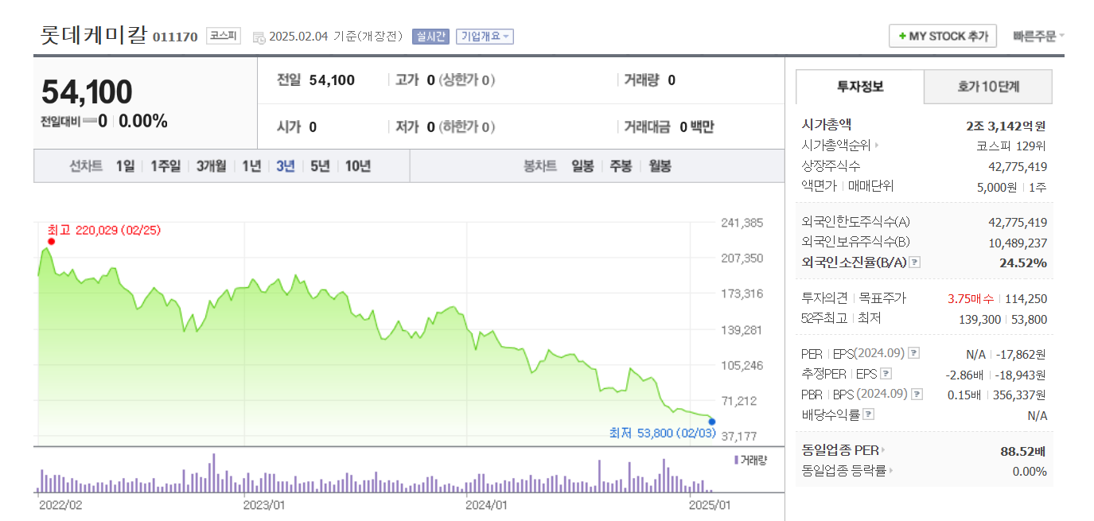This screenshot has width=1094, height=521.
Task: Click the 코스피 market badge
Action: pyautogui.click(x=224, y=35)
